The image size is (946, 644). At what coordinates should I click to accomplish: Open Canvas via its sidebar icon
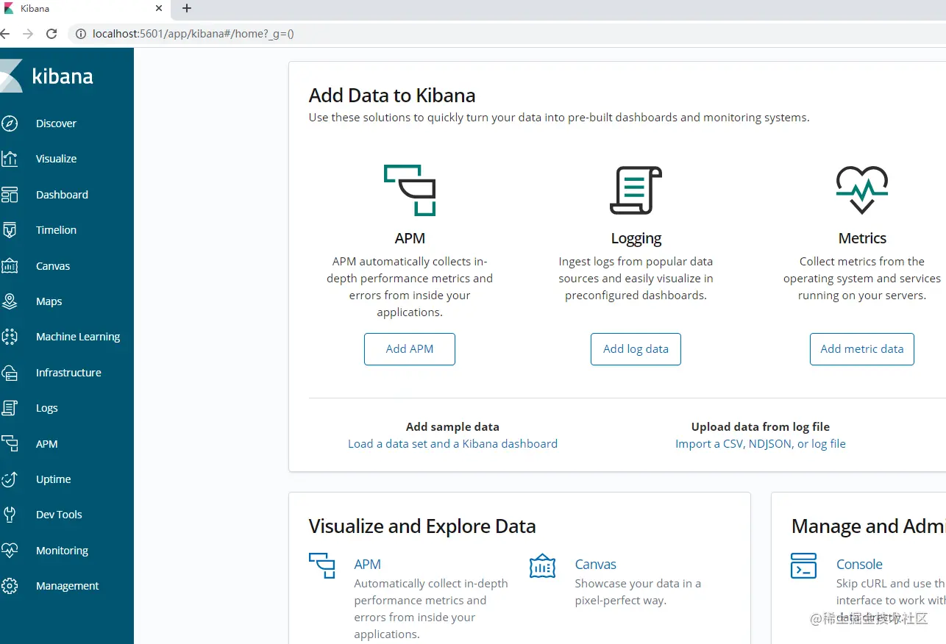[x=10, y=266]
